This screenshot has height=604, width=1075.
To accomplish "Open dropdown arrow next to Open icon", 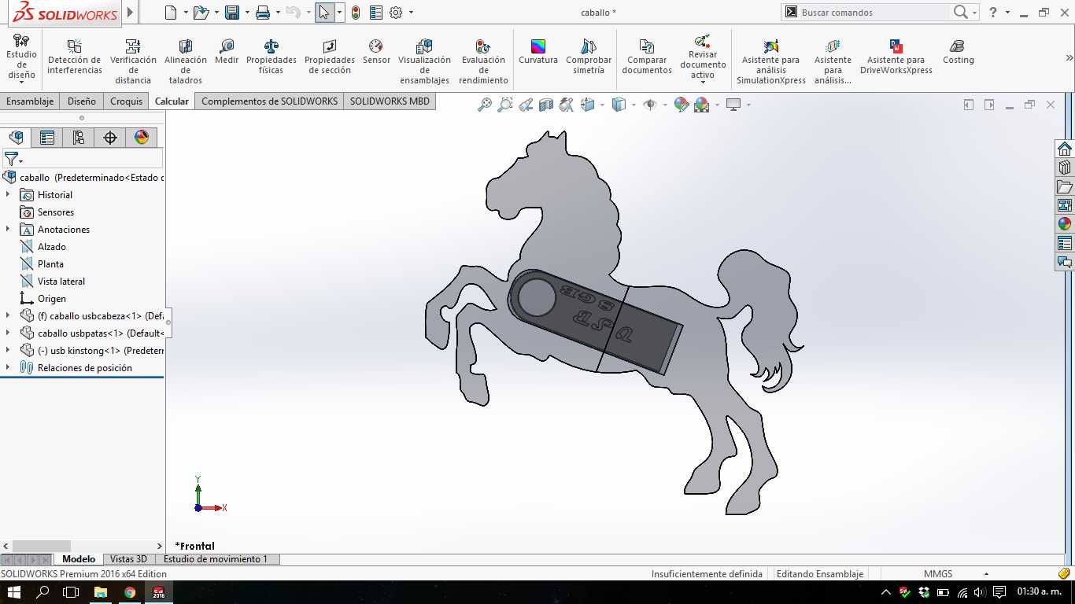I will pyautogui.click(x=216, y=13).
